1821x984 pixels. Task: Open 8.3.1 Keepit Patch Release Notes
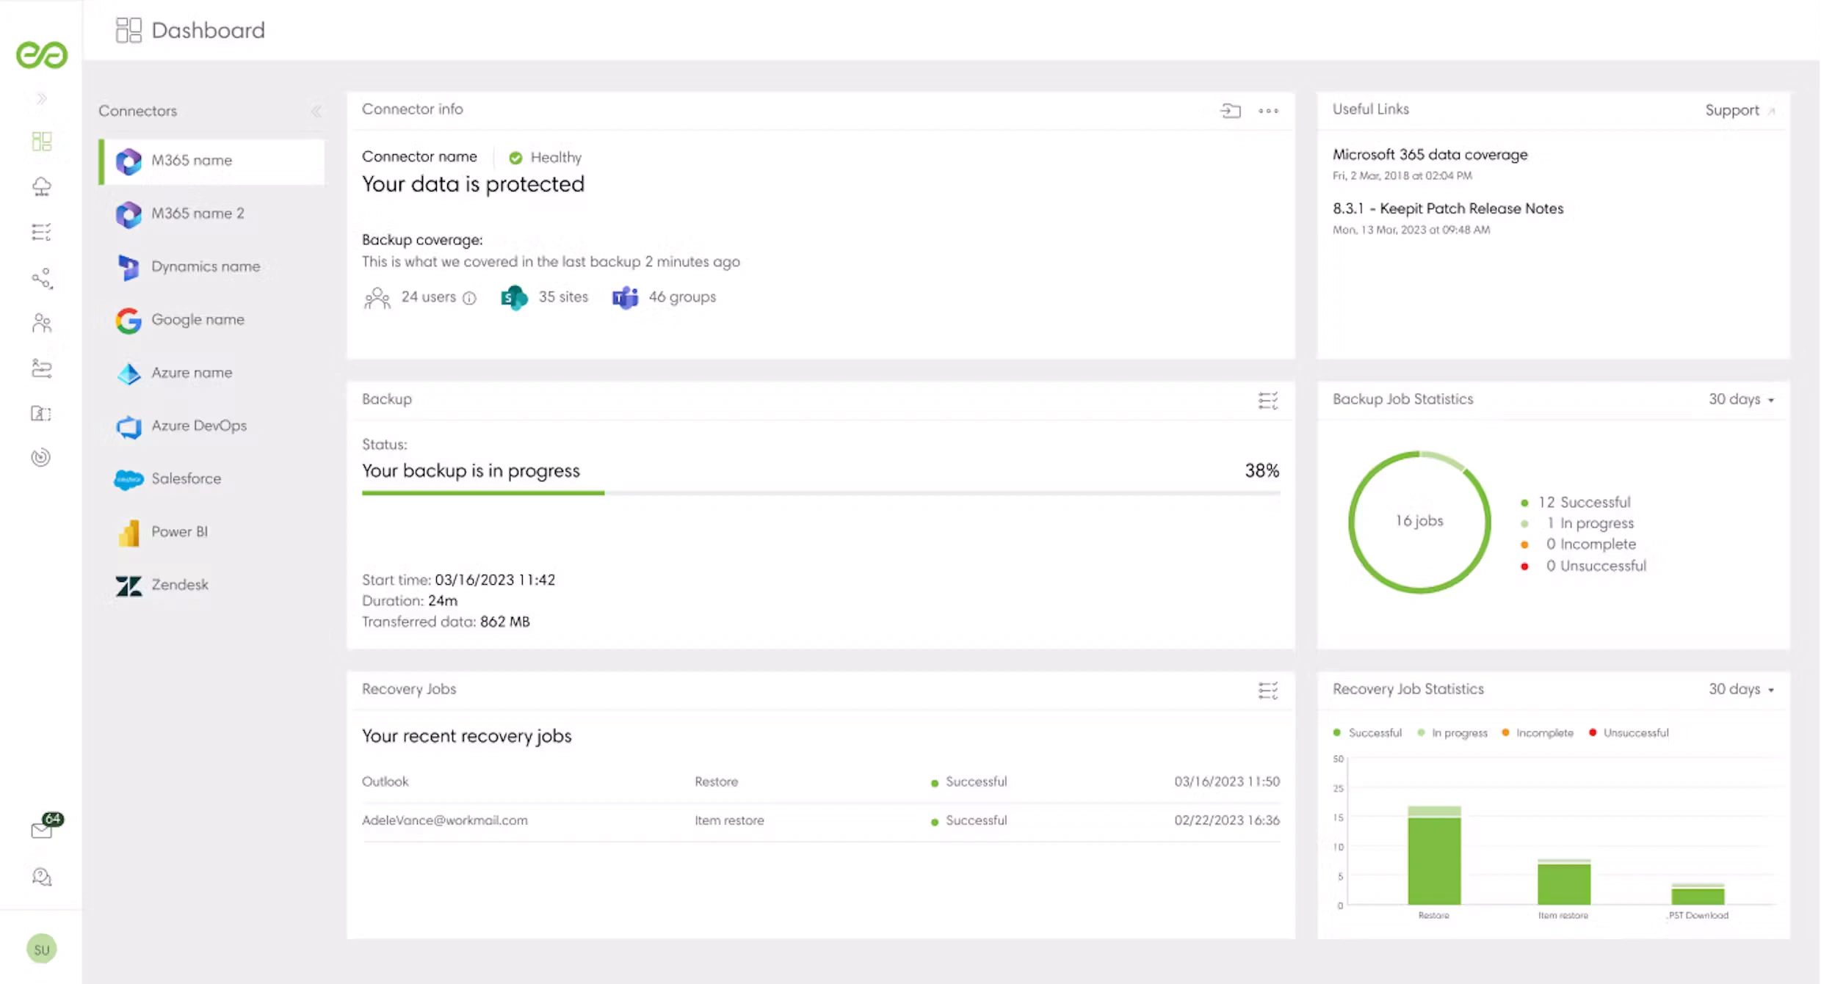(x=1448, y=208)
